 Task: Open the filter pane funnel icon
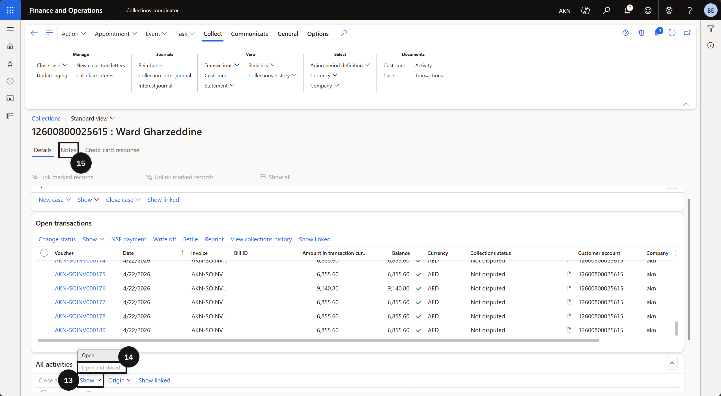[711, 29]
